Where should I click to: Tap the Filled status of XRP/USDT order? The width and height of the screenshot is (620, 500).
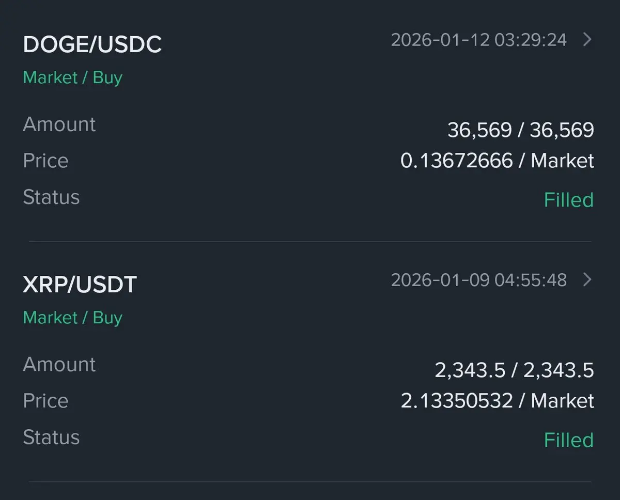click(x=568, y=440)
